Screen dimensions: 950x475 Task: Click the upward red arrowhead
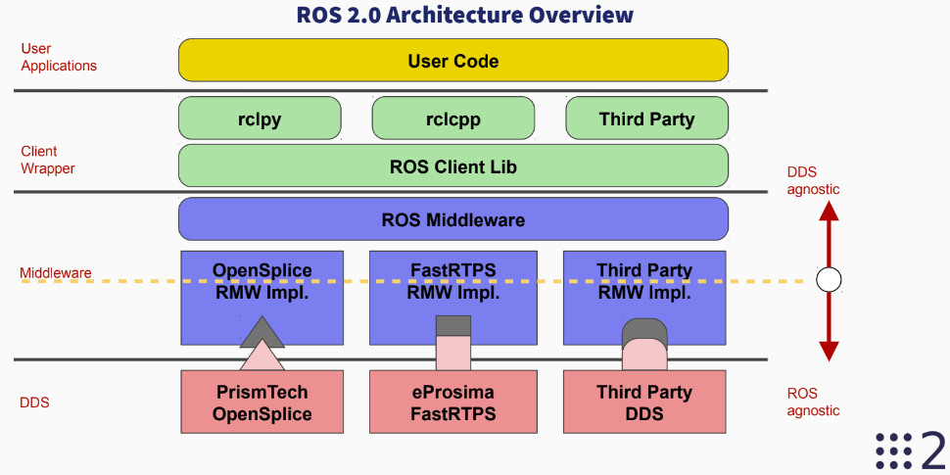pos(829,210)
